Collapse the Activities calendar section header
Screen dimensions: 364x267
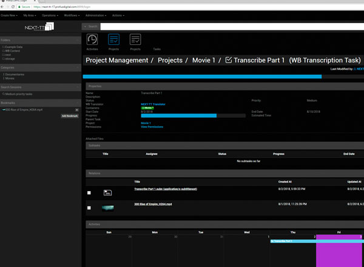224,225
